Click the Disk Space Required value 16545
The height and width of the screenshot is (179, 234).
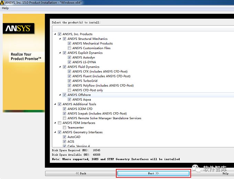tap(96, 150)
